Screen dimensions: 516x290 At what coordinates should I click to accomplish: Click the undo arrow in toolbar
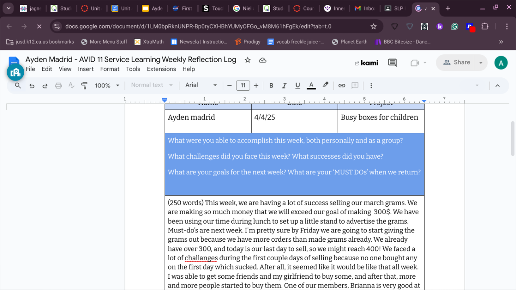click(x=32, y=85)
